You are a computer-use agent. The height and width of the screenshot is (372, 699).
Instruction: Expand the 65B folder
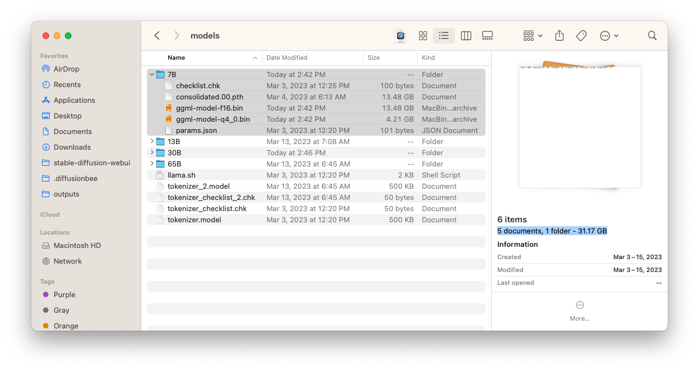152,164
